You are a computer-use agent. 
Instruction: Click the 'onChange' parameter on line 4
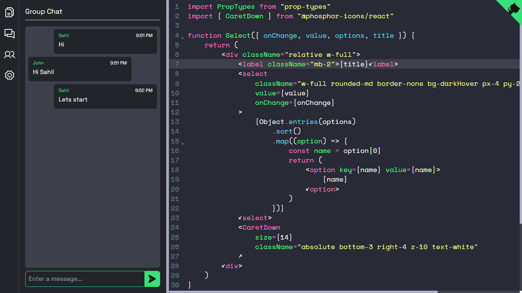click(x=280, y=35)
